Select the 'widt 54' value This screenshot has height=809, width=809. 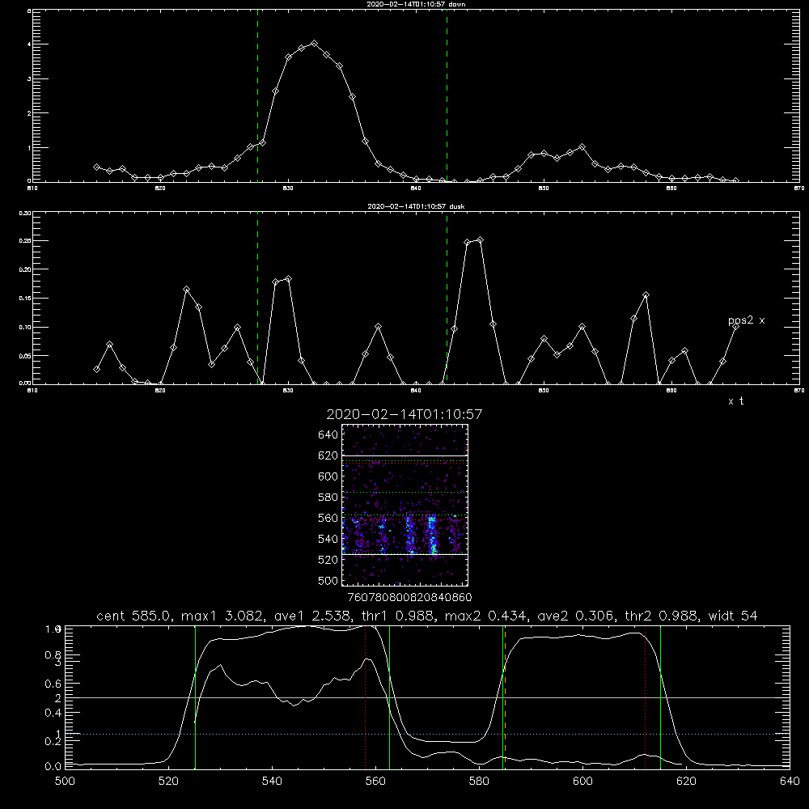733,616
